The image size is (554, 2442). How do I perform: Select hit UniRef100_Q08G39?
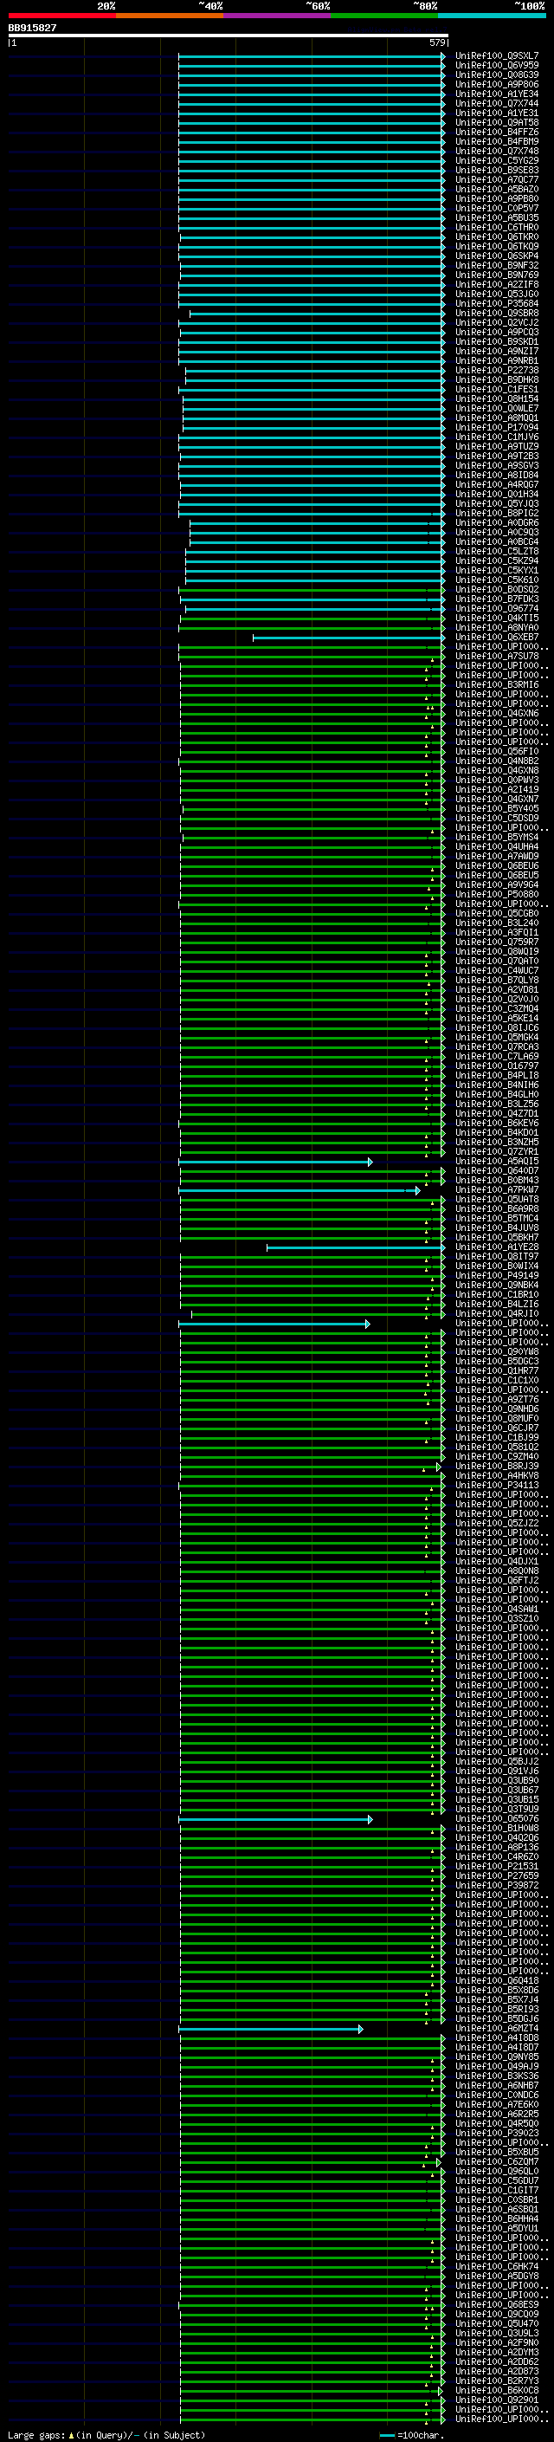pyautogui.click(x=497, y=74)
